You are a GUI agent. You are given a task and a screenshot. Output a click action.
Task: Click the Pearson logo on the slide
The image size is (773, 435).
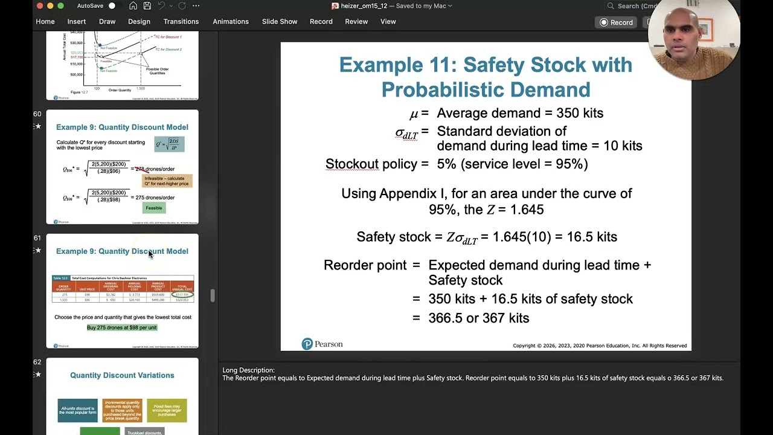[322, 344]
